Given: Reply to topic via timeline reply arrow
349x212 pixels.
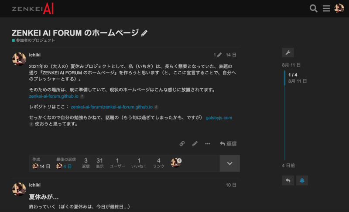Looking at the screenshot, I should click(x=288, y=181).
